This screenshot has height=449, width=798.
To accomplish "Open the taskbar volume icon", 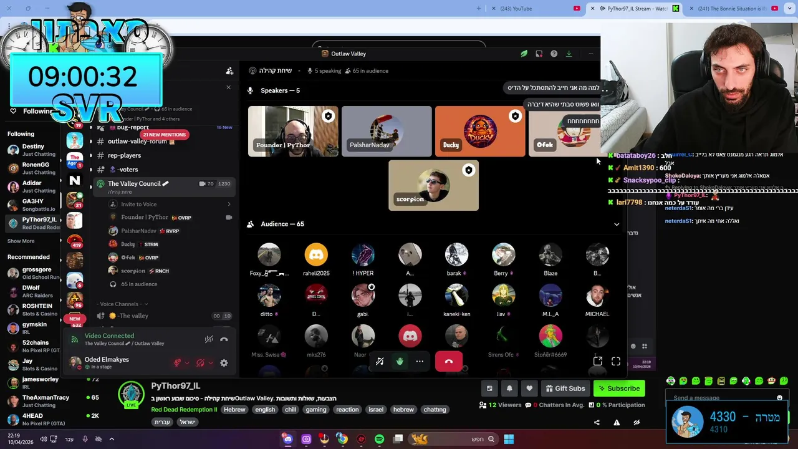I will coord(43,439).
